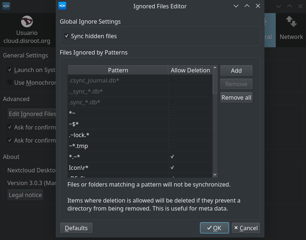Click the Usuario account avatar icon
This screenshot has width=306, height=240.
[x=27, y=22]
